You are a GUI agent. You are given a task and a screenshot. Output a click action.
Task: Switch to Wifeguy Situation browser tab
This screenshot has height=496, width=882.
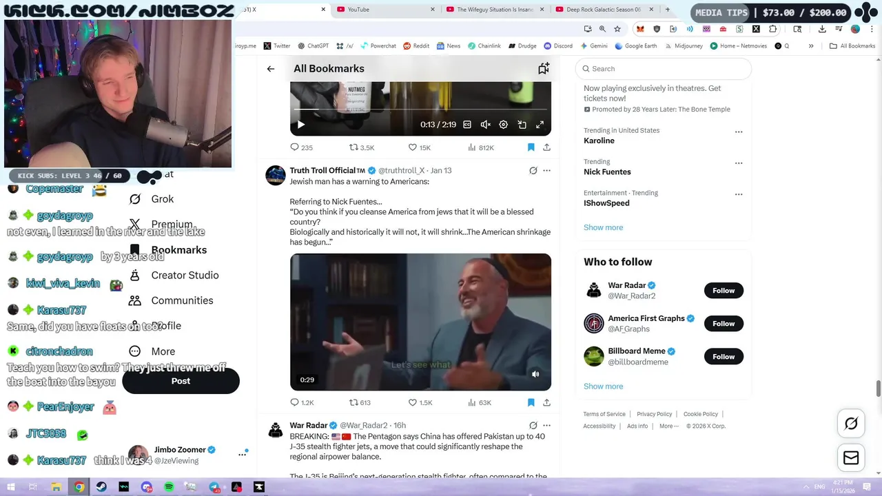point(495,10)
